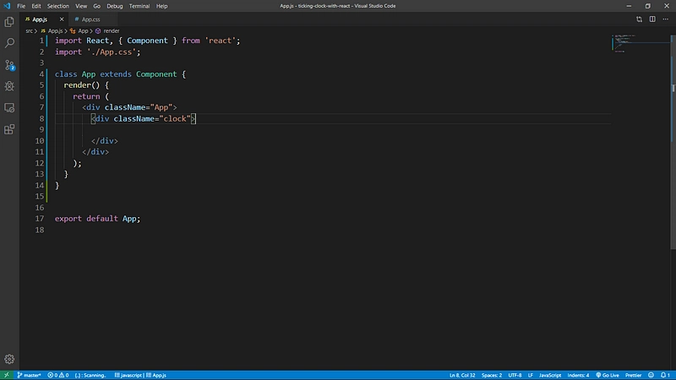Open the Go menu
676x380 pixels.
(x=96, y=6)
